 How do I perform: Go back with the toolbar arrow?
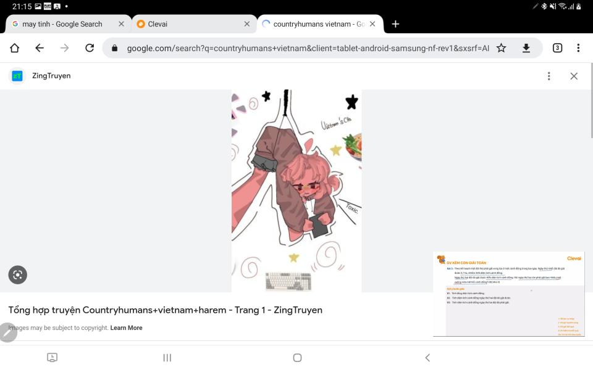[x=40, y=48]
